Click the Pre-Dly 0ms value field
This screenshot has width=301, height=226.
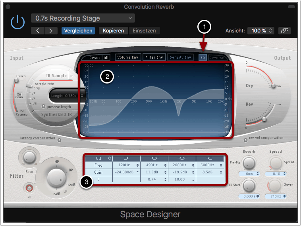tap(249, 174)
